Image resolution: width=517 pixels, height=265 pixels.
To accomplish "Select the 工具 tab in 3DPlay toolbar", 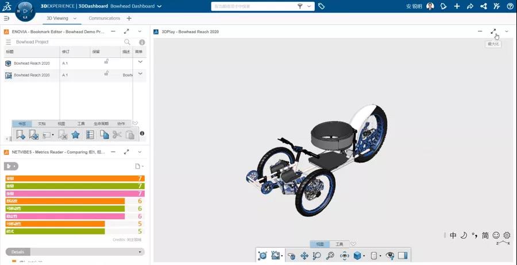I will click(339, 244).
